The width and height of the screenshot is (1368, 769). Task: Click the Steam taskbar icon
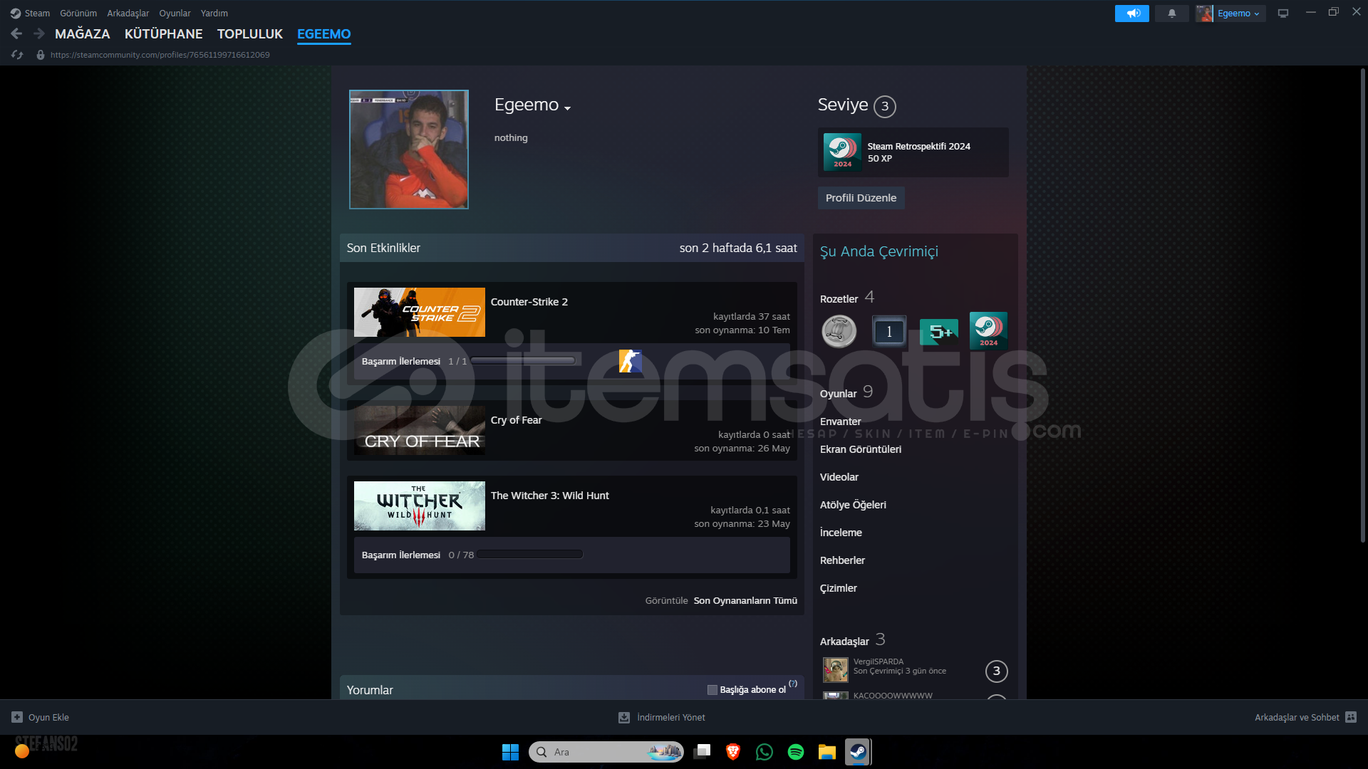tap(858, 752)
